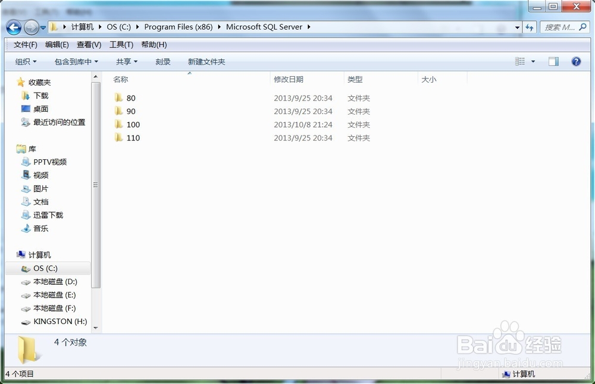Click the folder icon in the address bar
Image resolution: width=595 pixels, height=384 pixels.
tap(54, 27)
